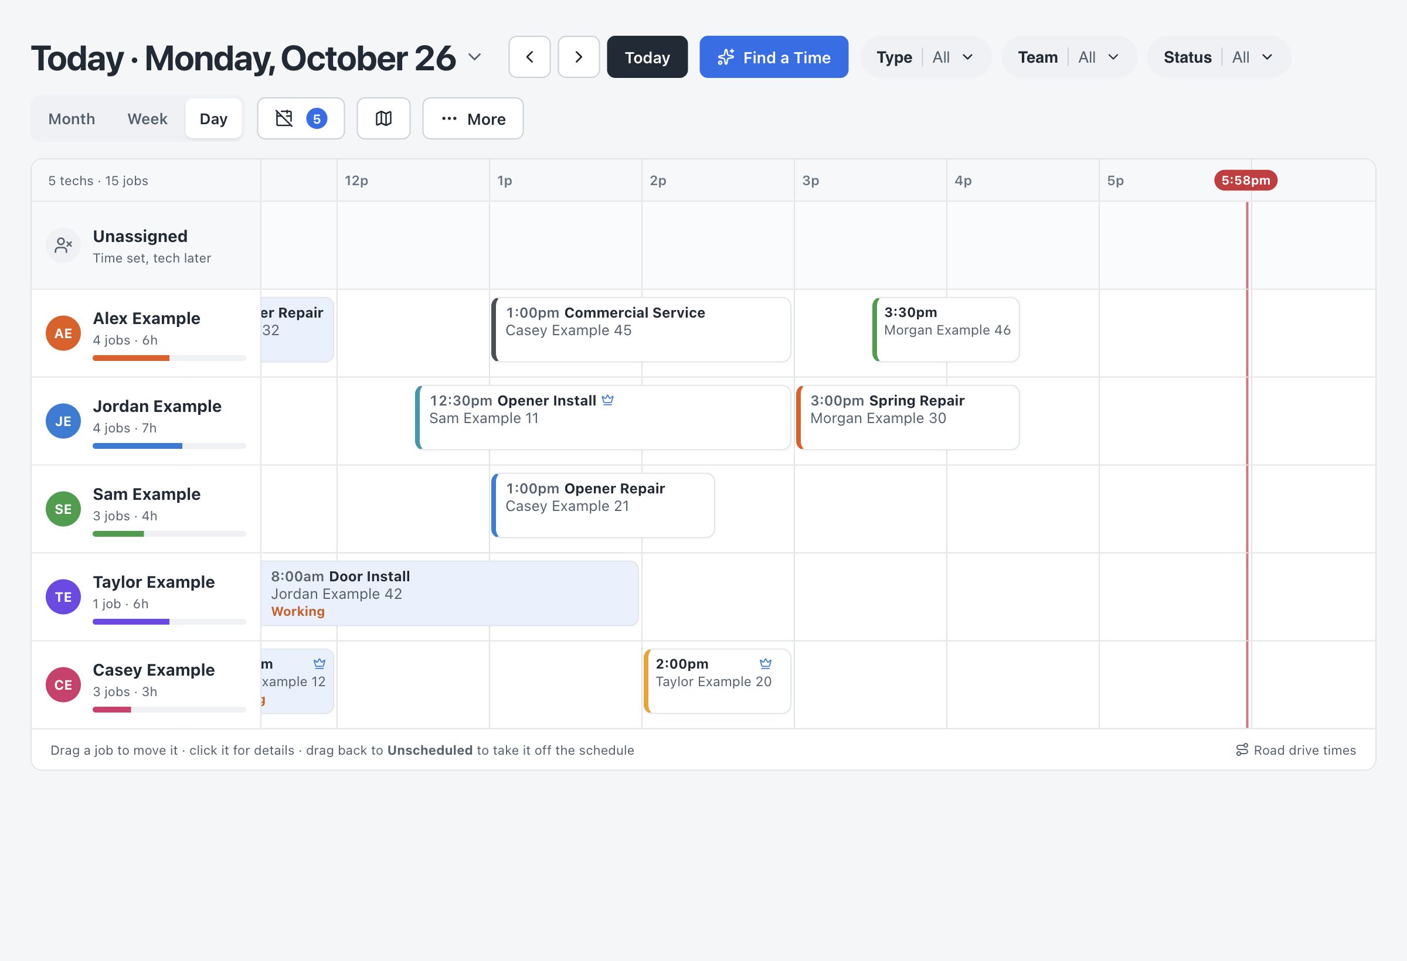Image resolution: width=1407 pixels, height=961 pixels.
Task: Click the TE avatar for Taylor Example
Action: [x=63, y=597]
